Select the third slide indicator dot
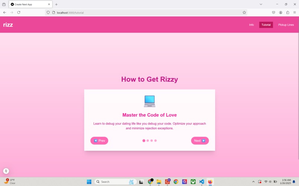This screenshot has width=299, height=186. [152, 141]
